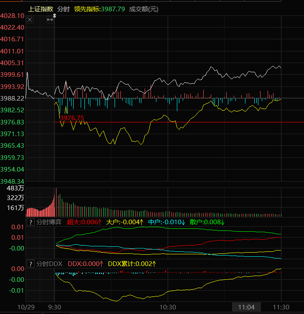
Task: Switch to the 分时 chart mode
Action: coord(64,9)
